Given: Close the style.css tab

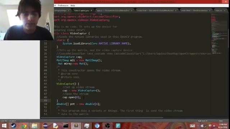Looking at the screenshot, I should pyautogui.click(x=225, y=10).
